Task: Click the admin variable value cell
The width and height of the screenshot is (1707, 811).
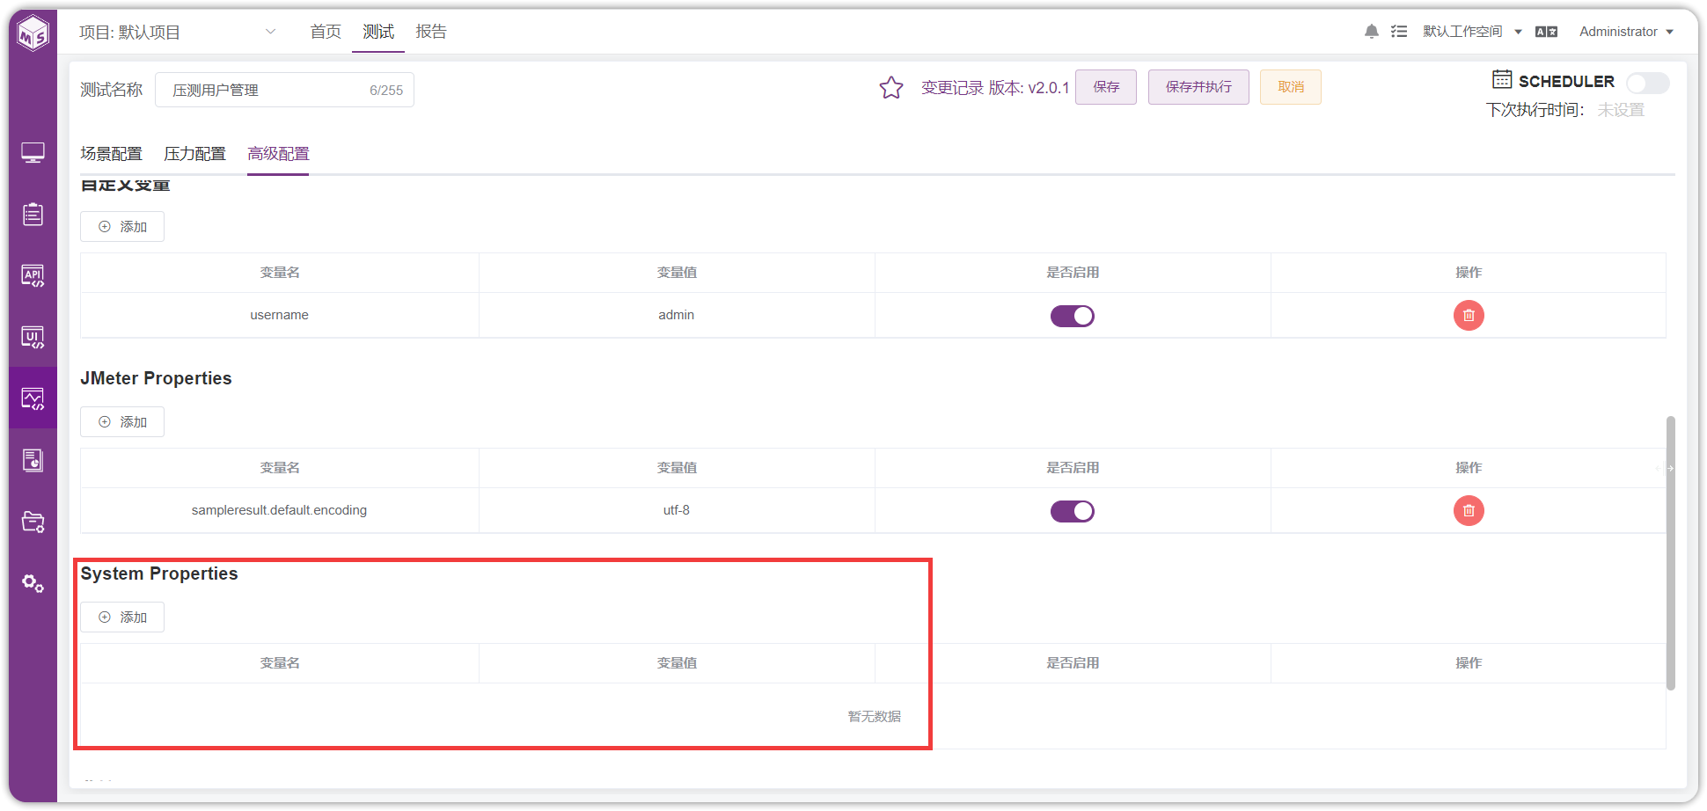Action: point(677,315)
